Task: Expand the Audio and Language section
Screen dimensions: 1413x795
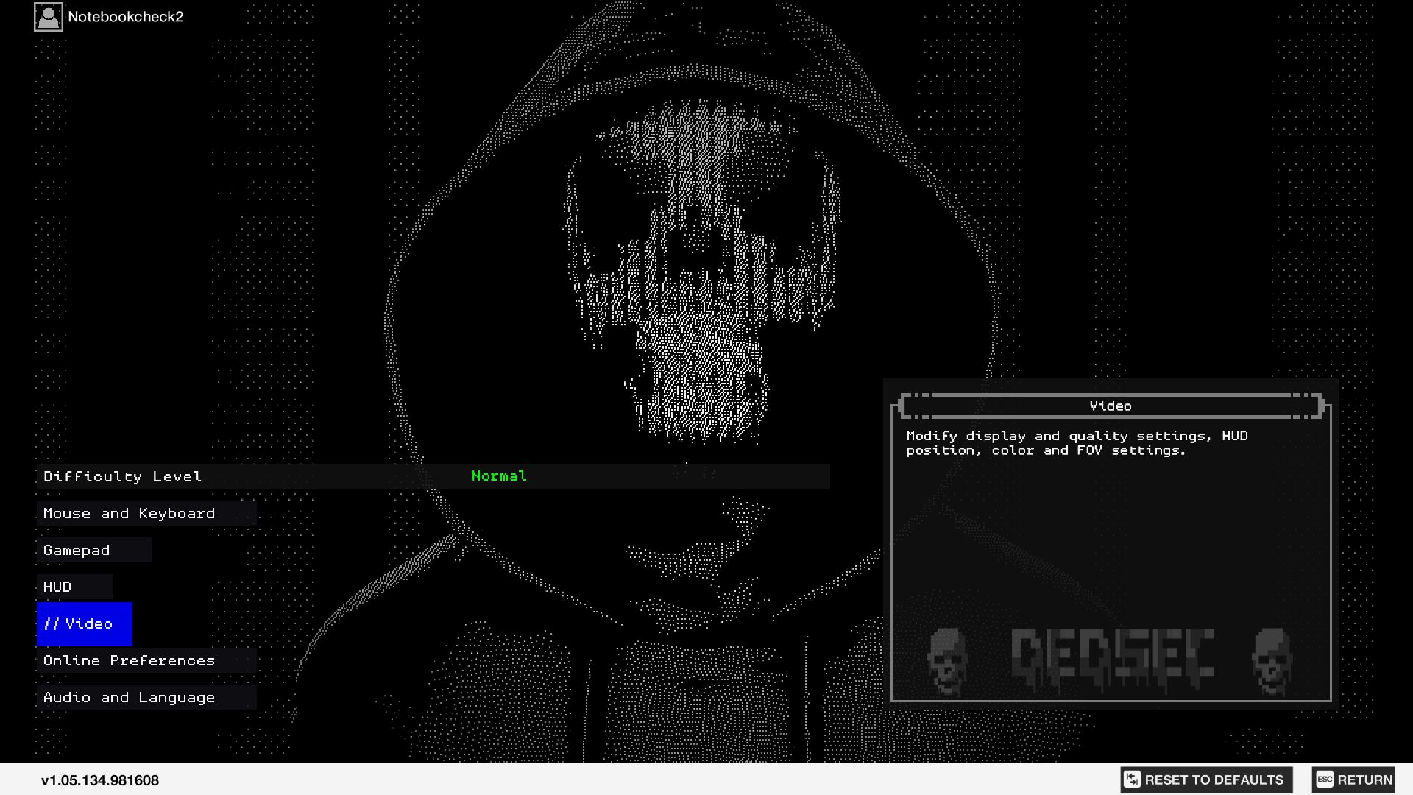Action: [x=129, y=697]
